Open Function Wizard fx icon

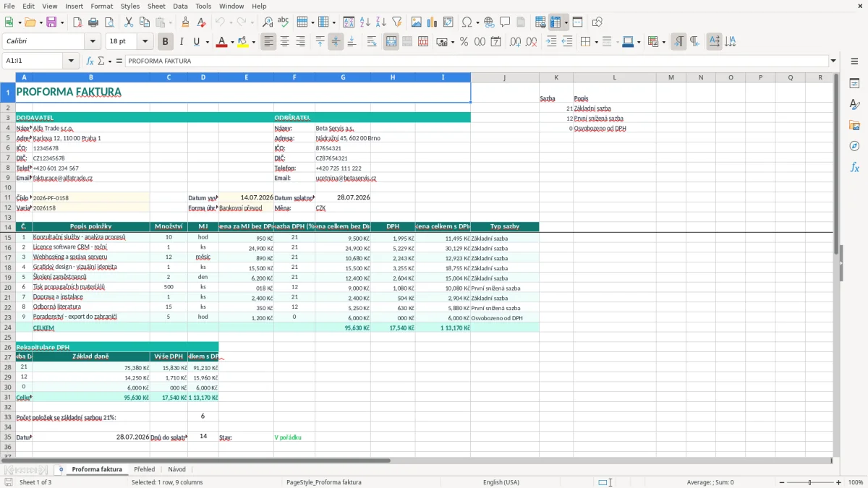coord(90,61)
